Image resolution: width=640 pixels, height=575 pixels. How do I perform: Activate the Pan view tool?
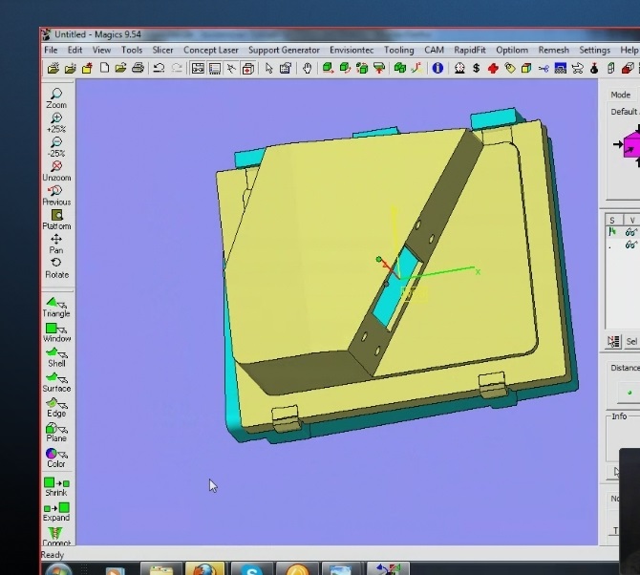coord(56,243)
